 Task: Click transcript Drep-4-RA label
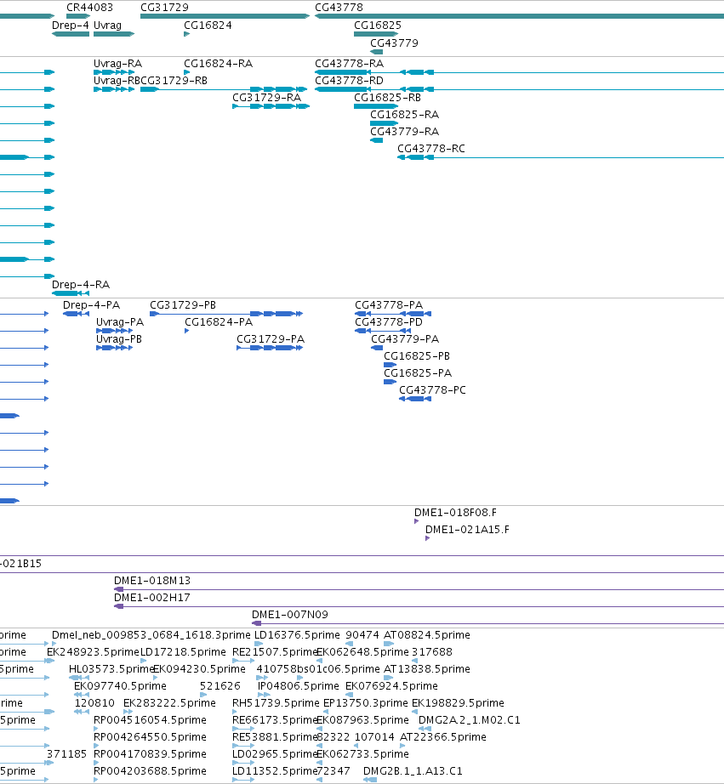pyautogui.click(x=81, y=285)
